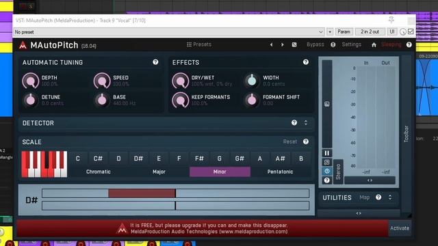Toggle note C# in the scale

98,159
